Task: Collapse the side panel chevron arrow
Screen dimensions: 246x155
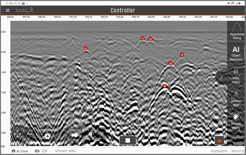Action: tap(221, 77)
